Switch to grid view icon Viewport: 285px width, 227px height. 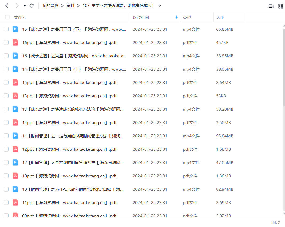(x=281, y=6)
